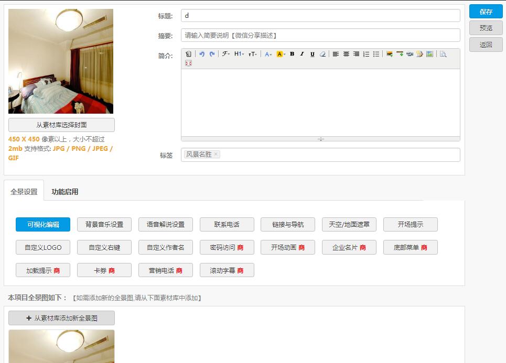Viewport: 506px width, 363px height.
Task: Toggle underline formatting in the editor
Action: coord(313,54)
